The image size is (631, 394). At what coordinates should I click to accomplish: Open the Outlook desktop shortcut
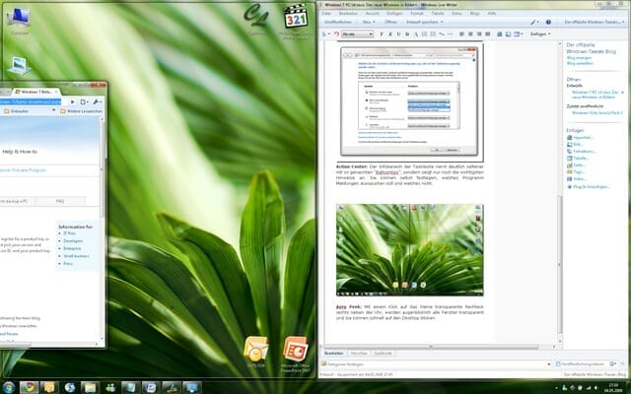(x=257, y=350)
